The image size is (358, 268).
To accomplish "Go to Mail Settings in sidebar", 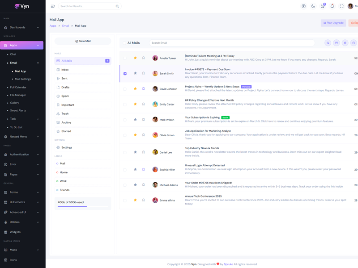I will [x=23, y=79].
